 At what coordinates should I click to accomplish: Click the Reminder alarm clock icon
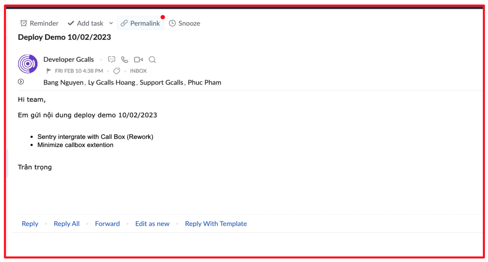[24, 23]
